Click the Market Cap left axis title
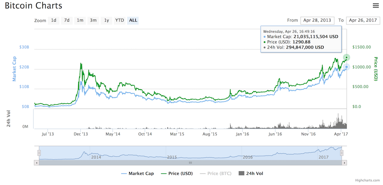The image size is (383, 185). click(15, 68)
